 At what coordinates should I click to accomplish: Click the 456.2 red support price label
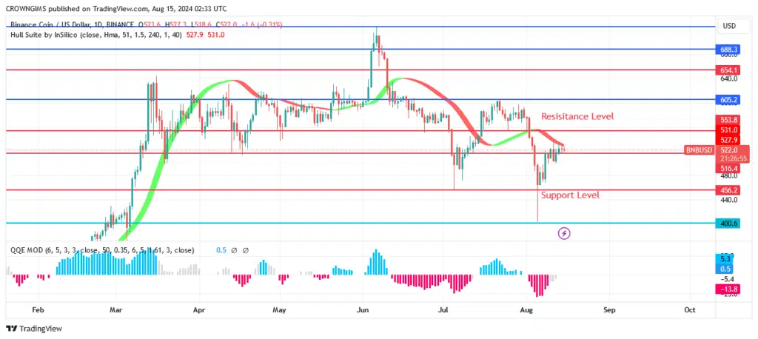pyautogui.click(x=730, y=190)
